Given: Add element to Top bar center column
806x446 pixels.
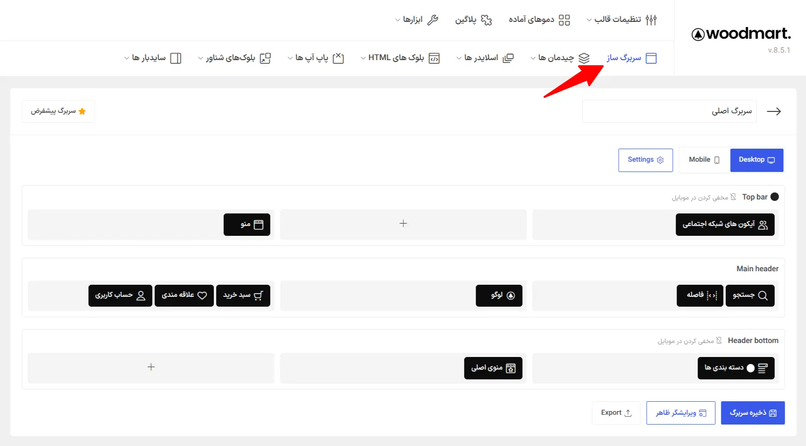Looking at the screenshot, I should coord(403,224).
